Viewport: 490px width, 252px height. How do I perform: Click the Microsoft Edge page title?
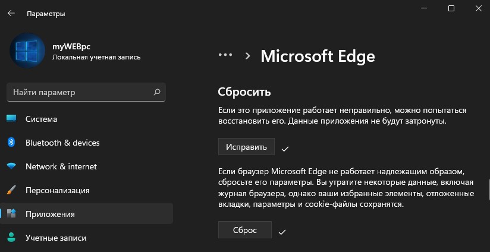coord(318,56)
